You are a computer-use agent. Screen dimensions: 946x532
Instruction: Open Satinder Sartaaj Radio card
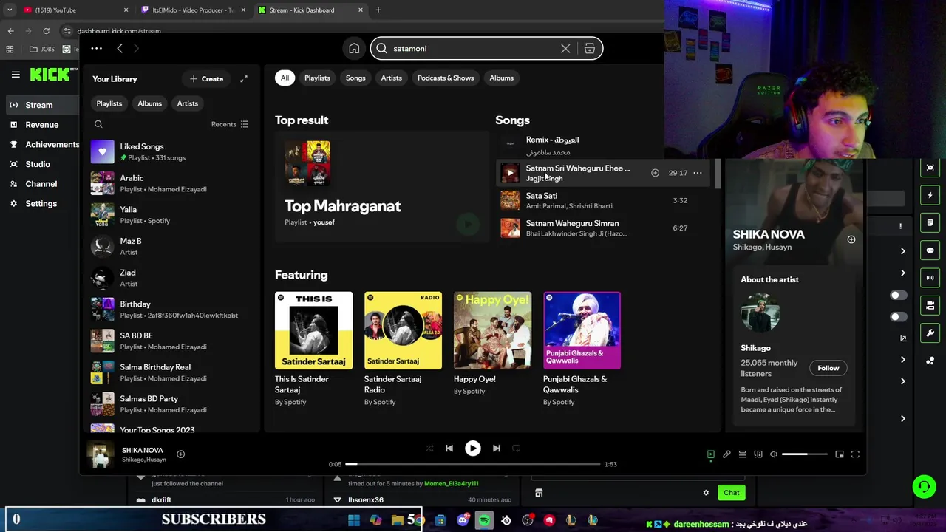click(403, 349)
